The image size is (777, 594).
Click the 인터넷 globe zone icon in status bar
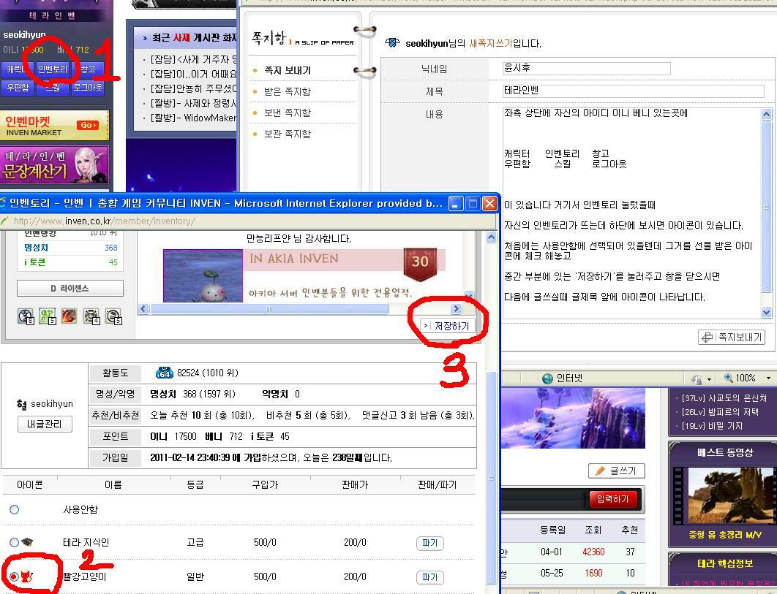point(548,378)
